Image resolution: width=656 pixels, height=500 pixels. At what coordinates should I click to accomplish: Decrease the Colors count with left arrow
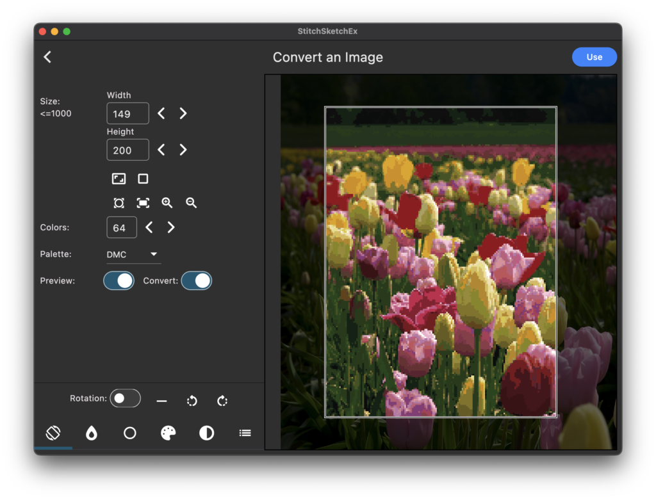(149, 227)
